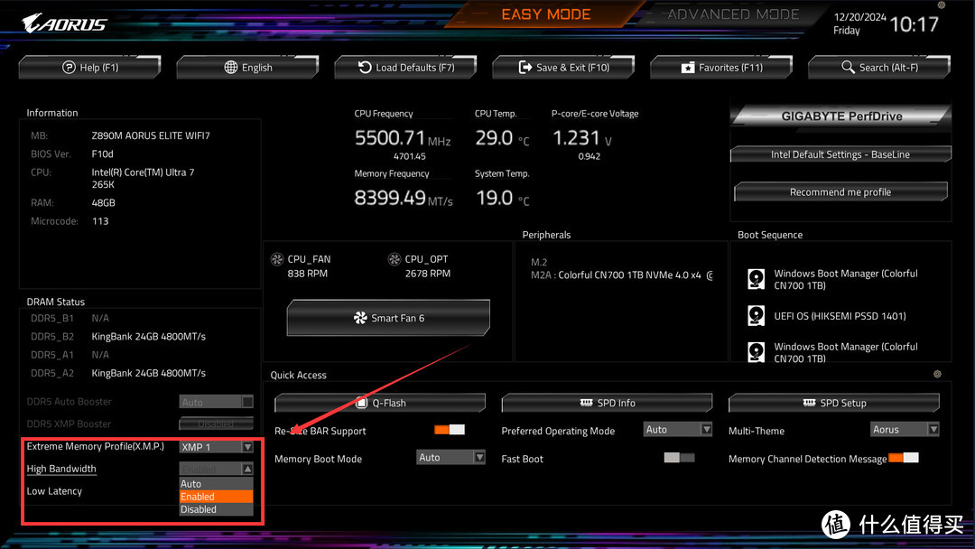Open Search (Alt-F)
The width and height of the screenshot is (975, 549).
[x=880, y=67]
